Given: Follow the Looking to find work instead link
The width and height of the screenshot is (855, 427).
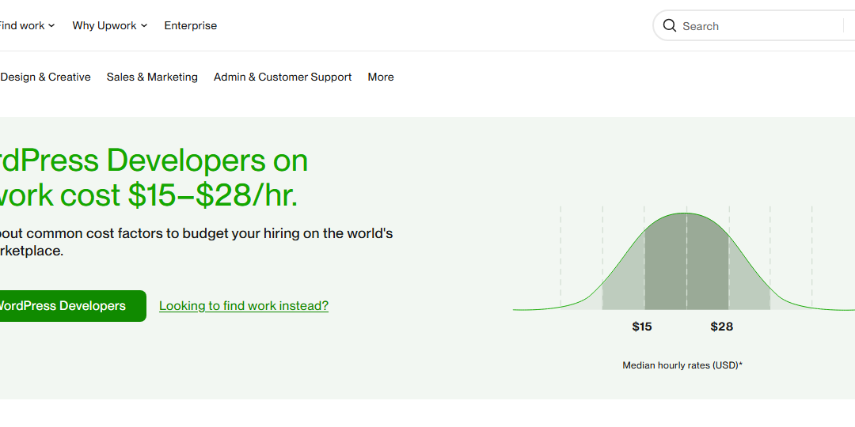Looking at the screenshot, I should 244,306.
